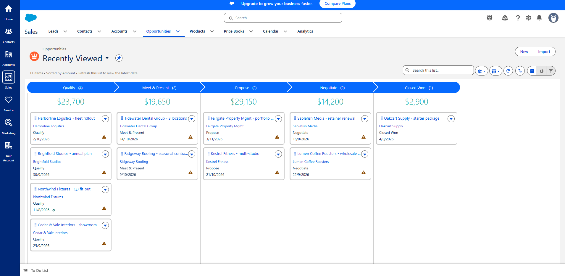Open the Accounts navigation tab
Screen dimensions: 565x276
[x=119, y=31]
